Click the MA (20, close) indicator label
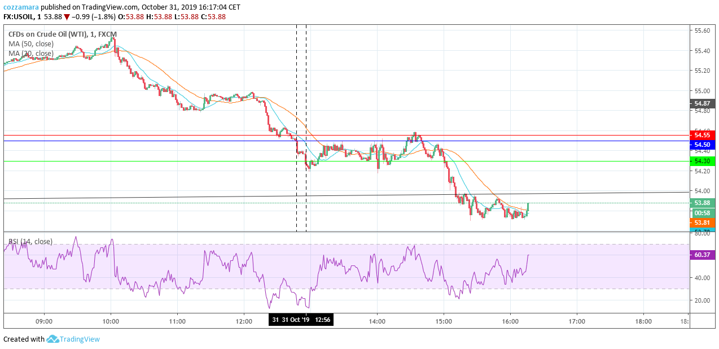This screenshot has height=349, width=719. point(31,54)
